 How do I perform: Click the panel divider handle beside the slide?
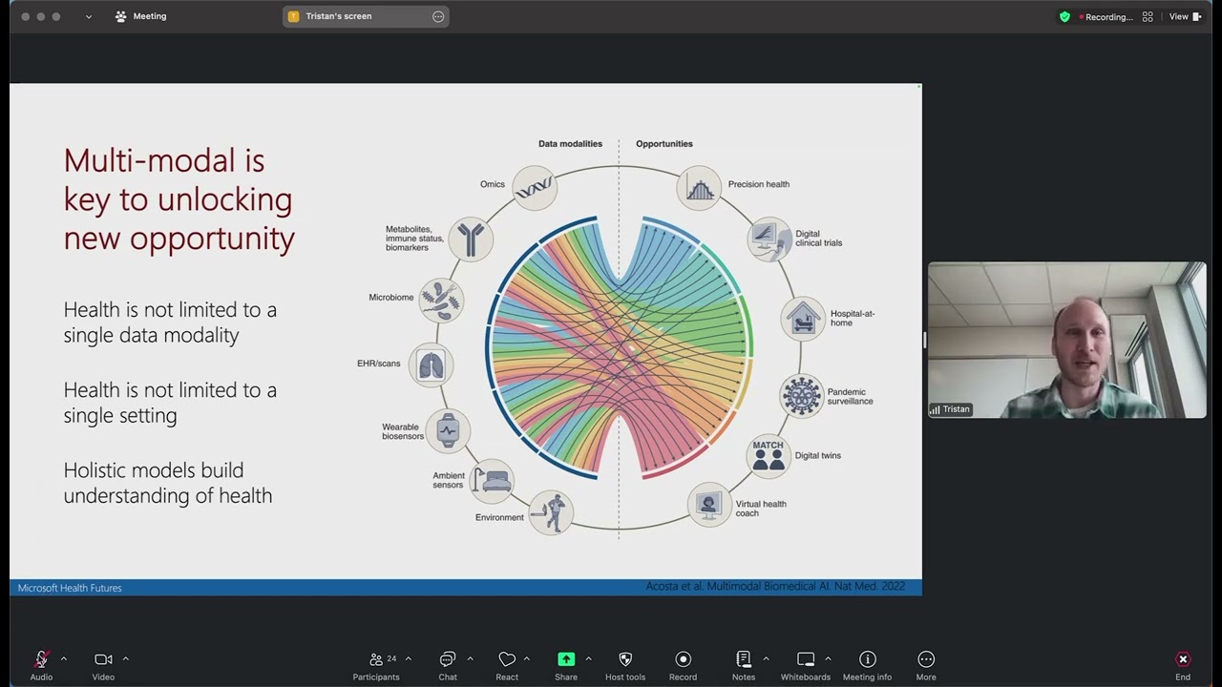tap(924, 341)
